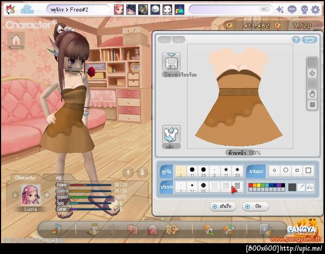Click the red mailbox icon in bottom bar
Screen dimensions: 325x254
point(153,230)
